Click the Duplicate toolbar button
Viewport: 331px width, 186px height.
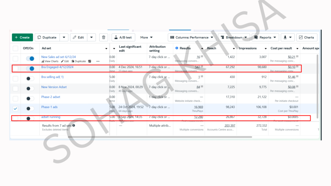tap(47, 37)
